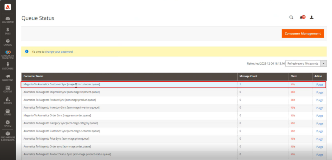The width and height of the screenshot is (332, 160).
Task: Click the Refreshed 2023-12-06 16:13:16 timestamp
Action: click(266, 64)
